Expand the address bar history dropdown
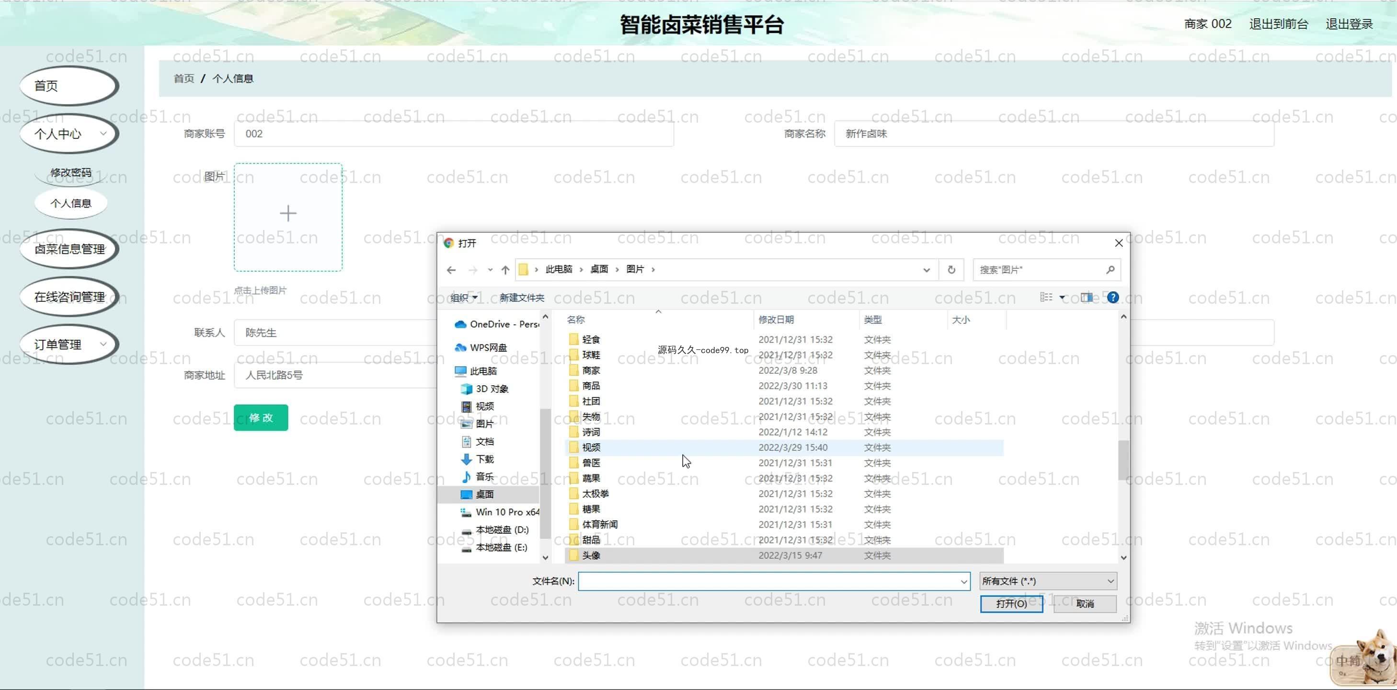 click(x=926, y=270)
